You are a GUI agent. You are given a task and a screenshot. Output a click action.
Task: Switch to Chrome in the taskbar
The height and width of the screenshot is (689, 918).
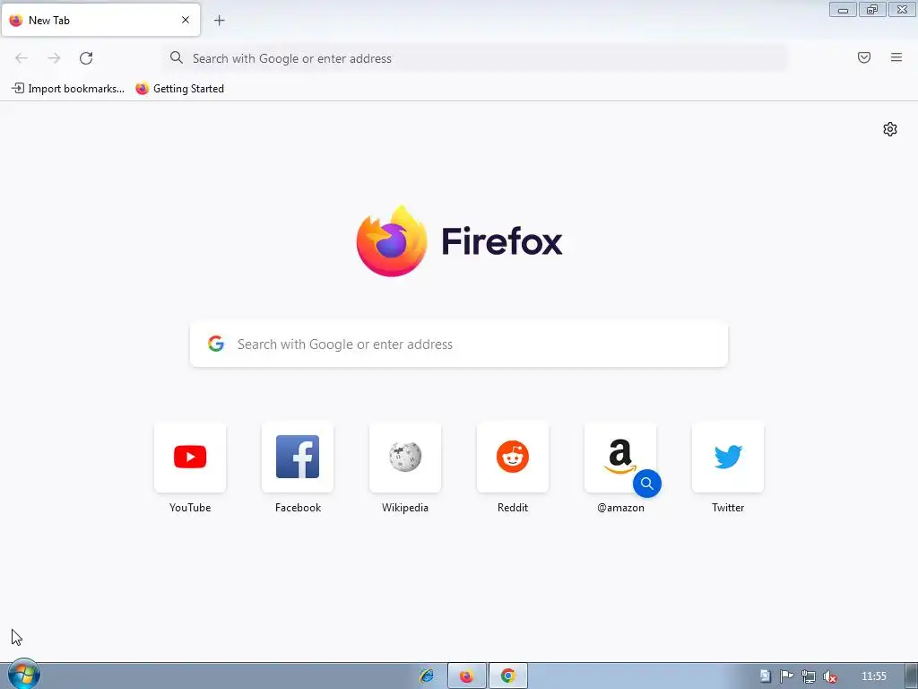(x=508, y=676)
